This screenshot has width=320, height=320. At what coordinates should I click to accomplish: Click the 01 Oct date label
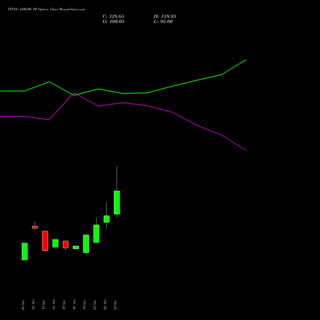pyautogui.click(x=23, y=305)
